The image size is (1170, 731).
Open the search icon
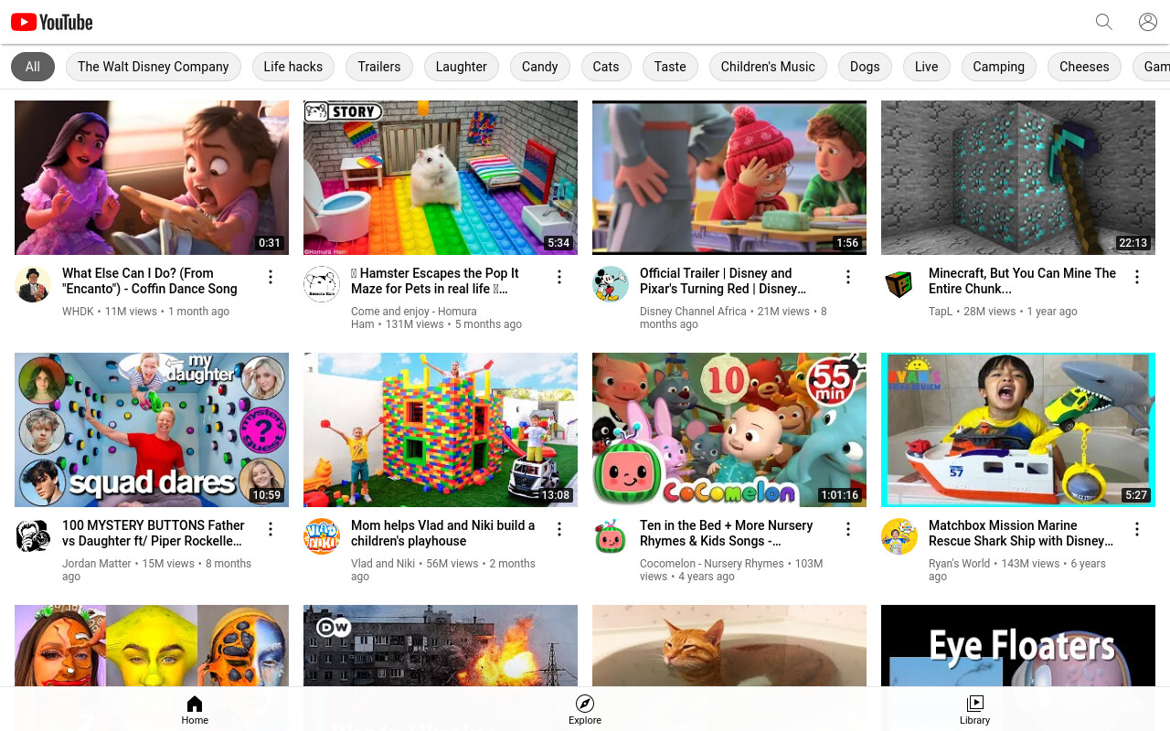coord(1104,22)
